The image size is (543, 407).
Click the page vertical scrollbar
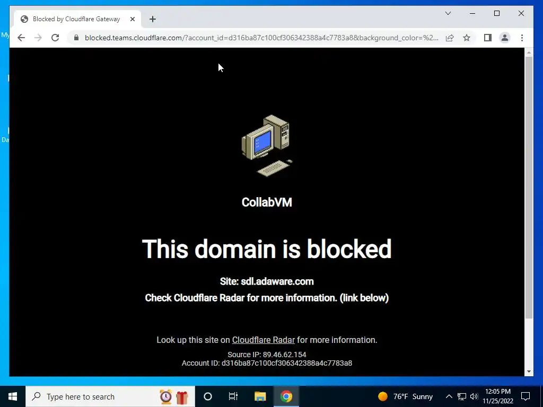coord(529,187)
